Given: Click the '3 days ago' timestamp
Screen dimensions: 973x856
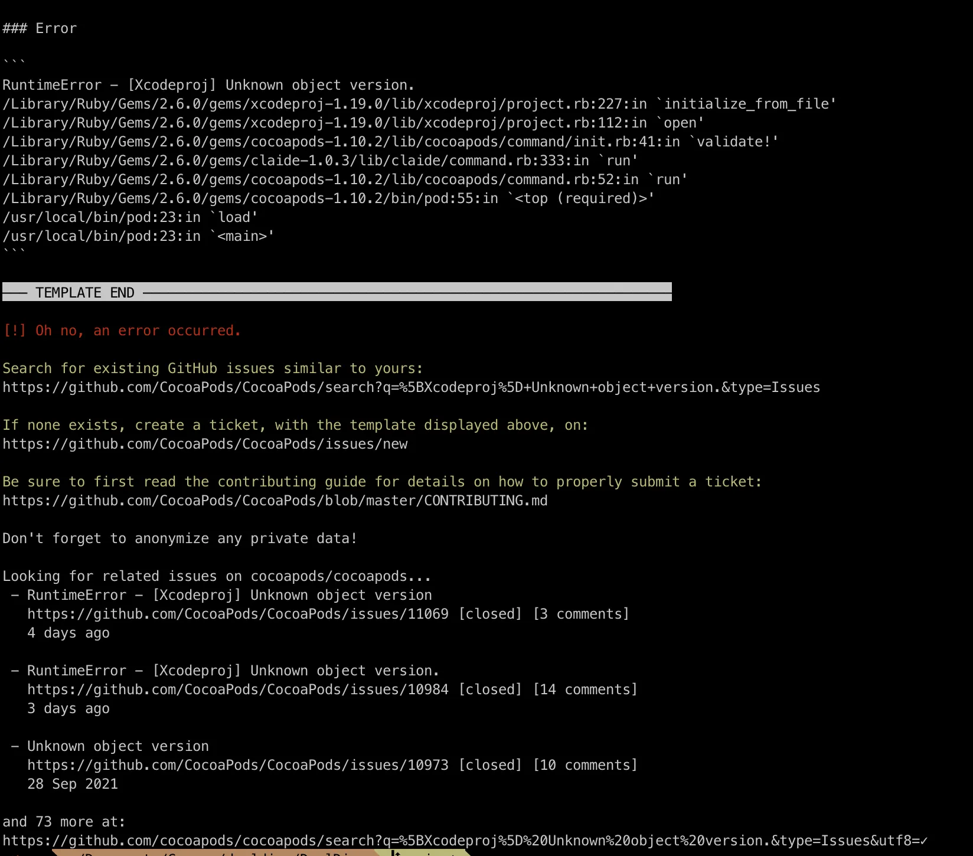Looking at the screenshot, I should tap(68, 708).
